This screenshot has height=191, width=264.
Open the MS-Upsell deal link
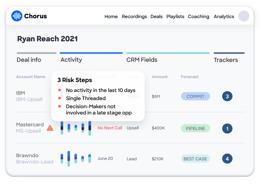click(x=28, y=131)
